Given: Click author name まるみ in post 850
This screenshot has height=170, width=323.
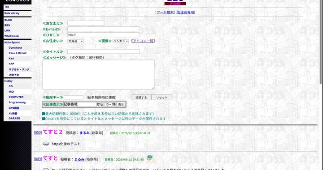Looking at the screenshot, I should (x=84, y=133).
